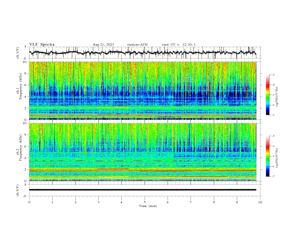The image size is (293, 227).
Task: Click the ch.1 spectrogram plot area
Action: [x=142, y=91]
